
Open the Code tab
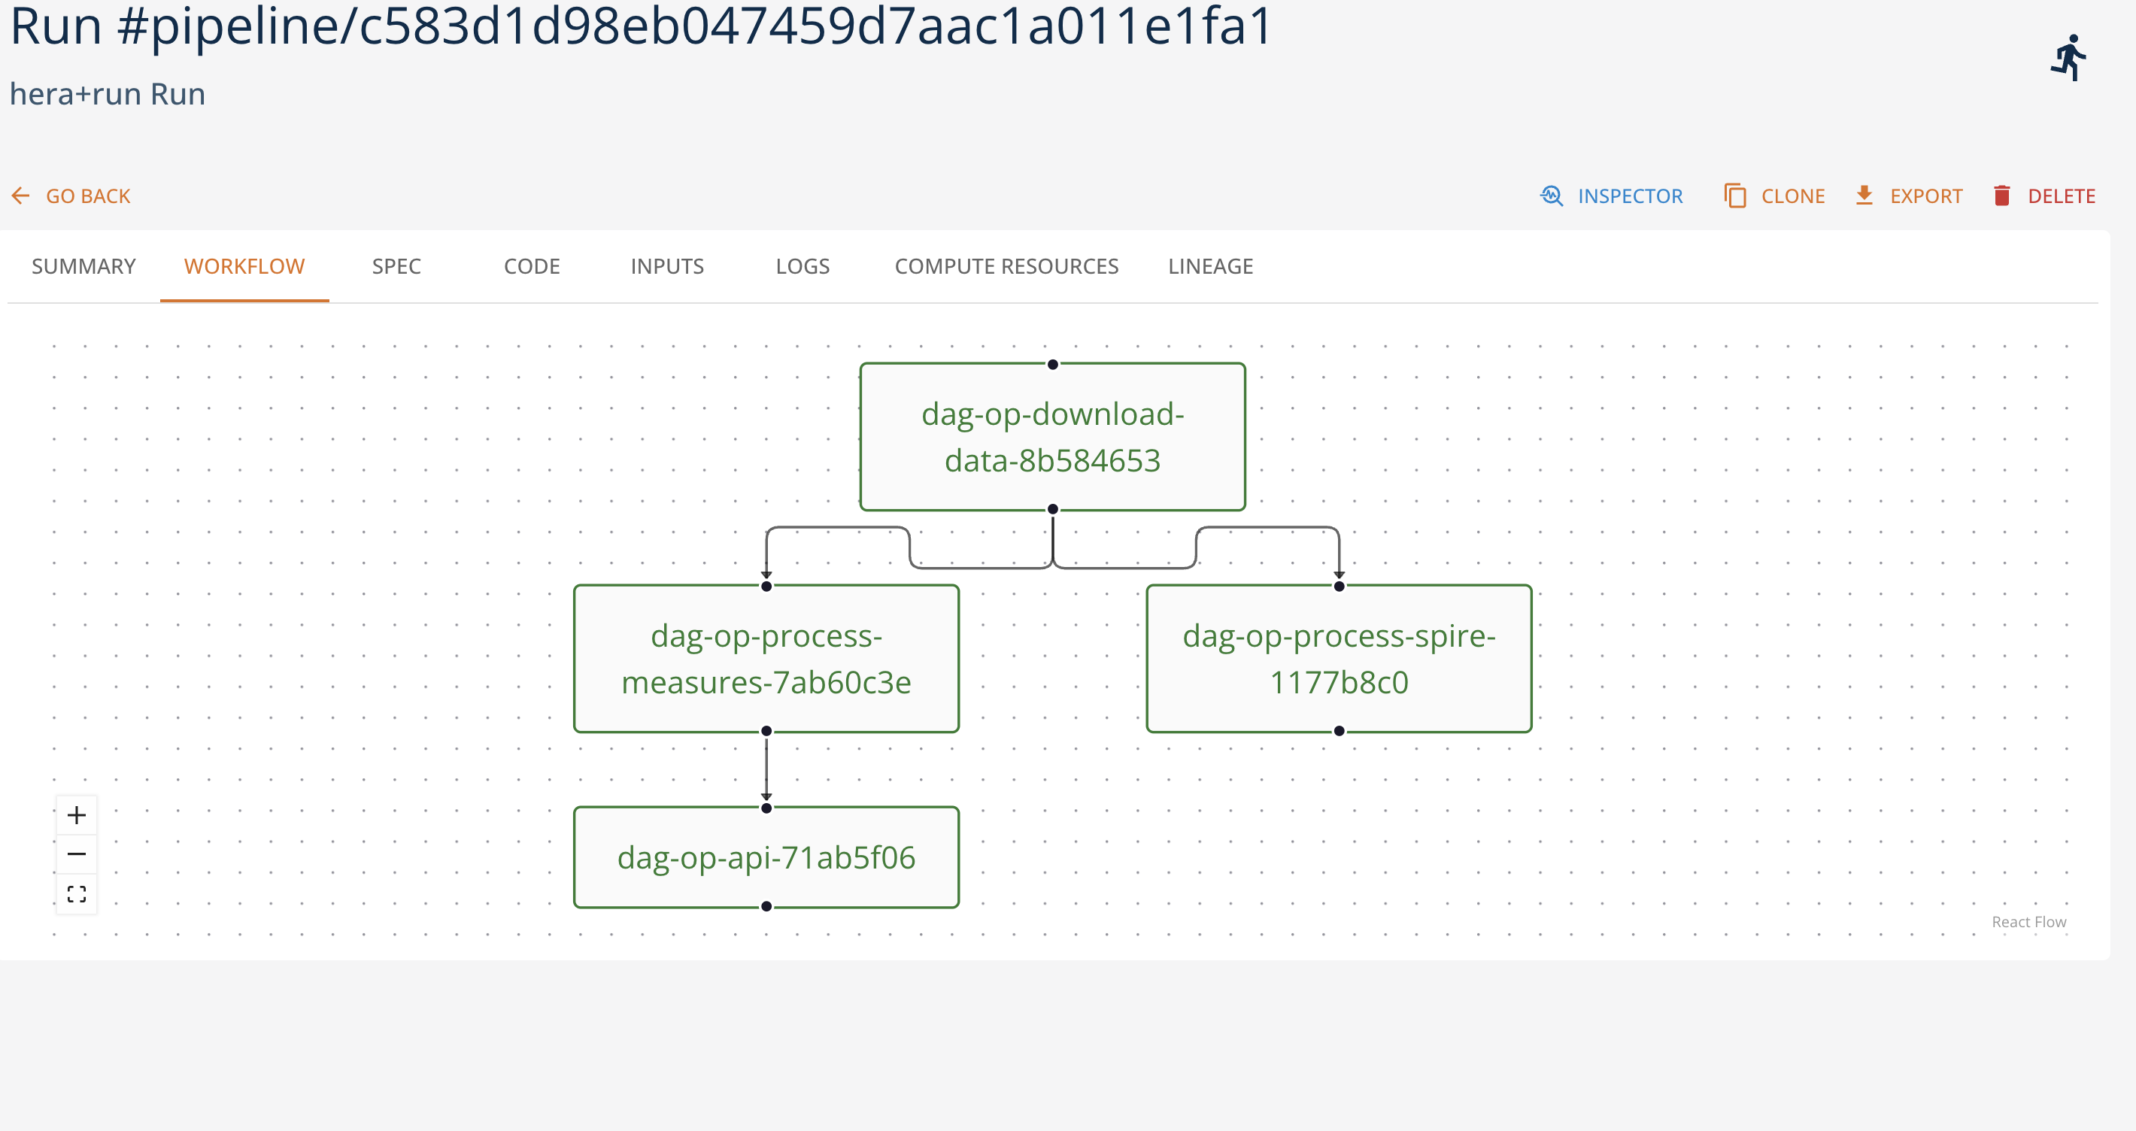point(532,266)
